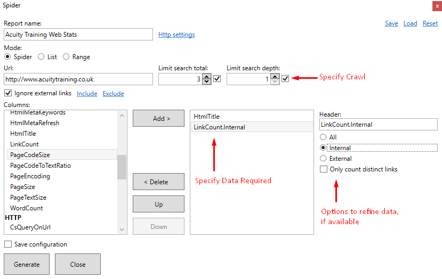This screenshot has height=279, width=442.
Task: Move selected column Up
Action: pyautogui.click(x=158, y=204)
